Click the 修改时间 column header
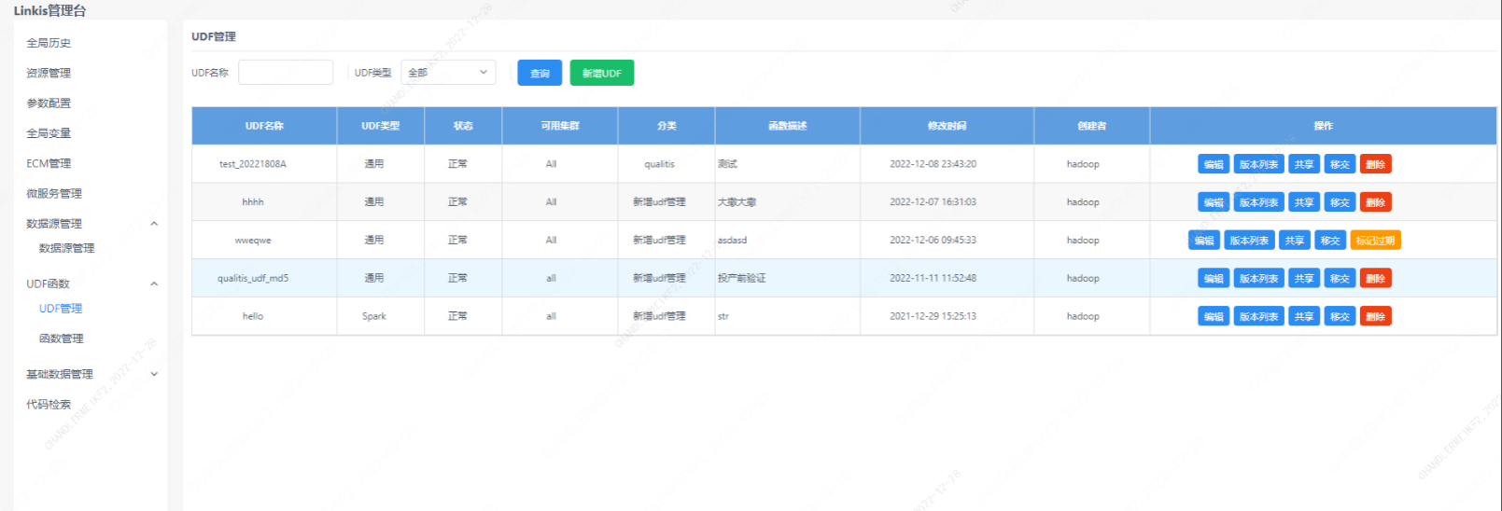Screen dimensions: 1502x511 (x=947, y=126)
